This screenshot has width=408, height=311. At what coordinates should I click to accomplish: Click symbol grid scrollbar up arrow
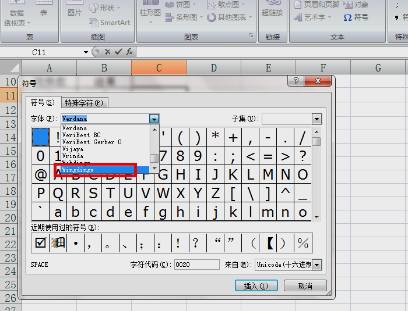[316, 132]
